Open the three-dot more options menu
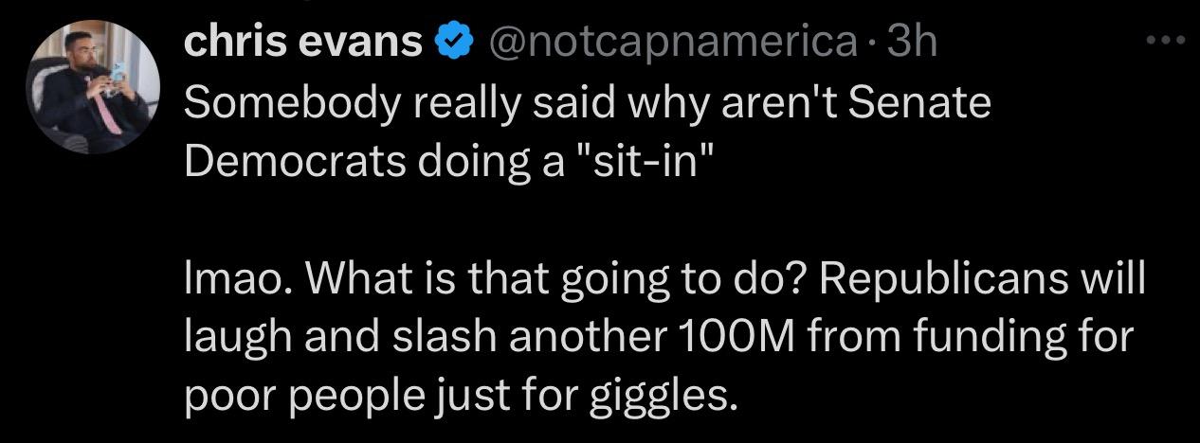 1165,41
